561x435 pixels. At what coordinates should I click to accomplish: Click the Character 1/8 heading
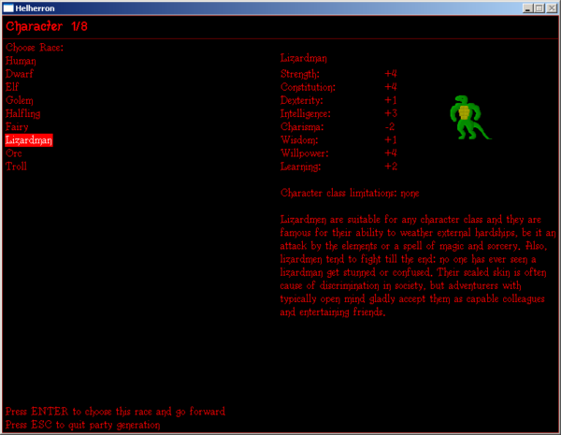(x=47, y=26)
